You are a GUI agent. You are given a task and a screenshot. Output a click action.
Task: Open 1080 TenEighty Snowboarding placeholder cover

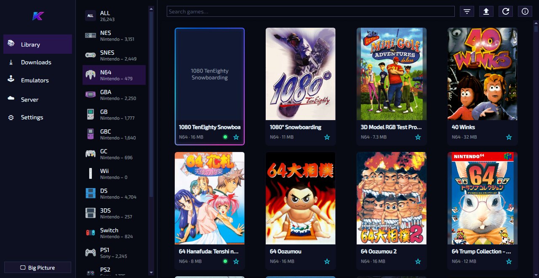210,74
